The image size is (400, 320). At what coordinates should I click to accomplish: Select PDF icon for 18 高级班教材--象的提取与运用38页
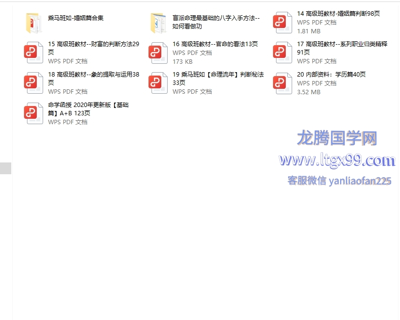[x=33, y=83]
